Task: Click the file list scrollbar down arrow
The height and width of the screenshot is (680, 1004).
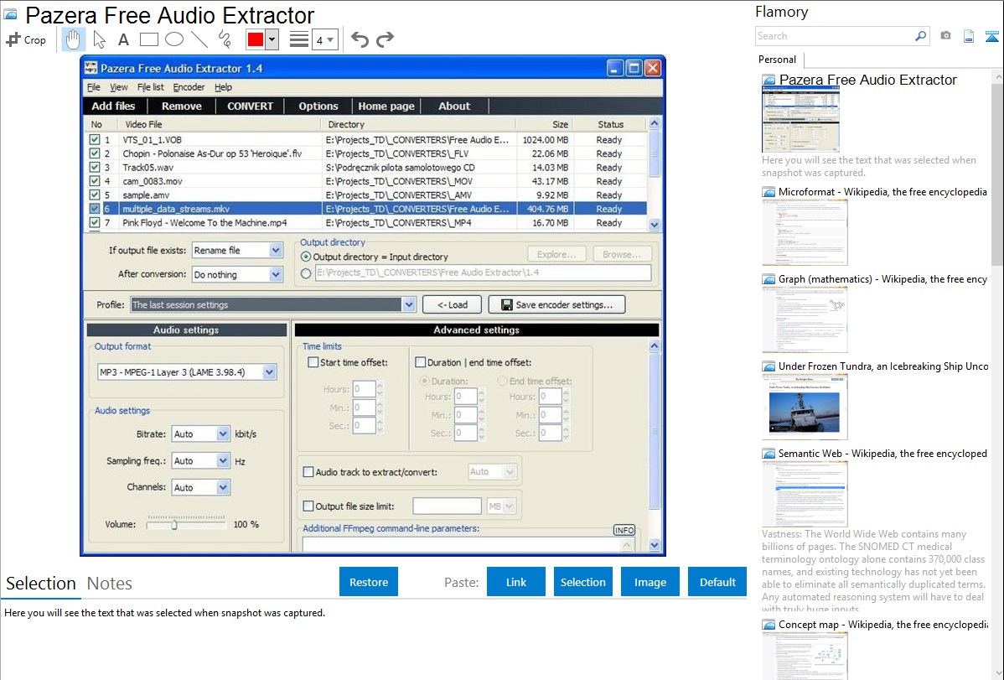Action: (x=655, y=225)
